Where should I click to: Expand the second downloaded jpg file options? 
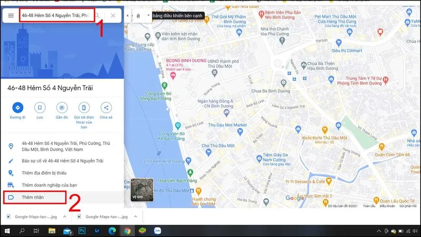click(x=136, y=216)
